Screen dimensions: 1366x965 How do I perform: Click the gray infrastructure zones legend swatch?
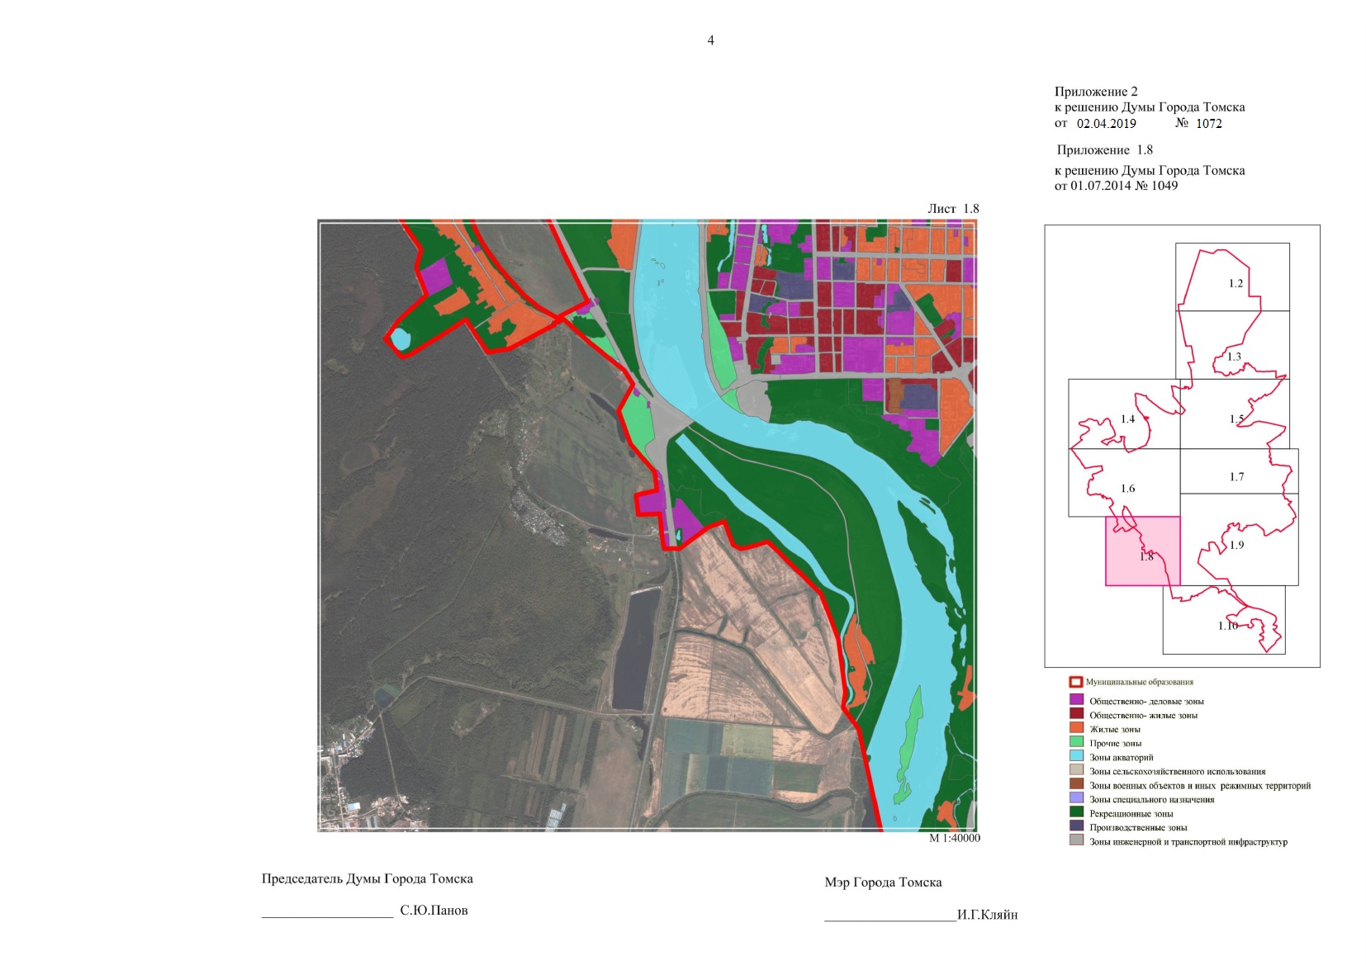coord(1076,840)
